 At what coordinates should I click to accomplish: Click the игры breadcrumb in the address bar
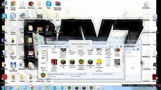point(53,42)
